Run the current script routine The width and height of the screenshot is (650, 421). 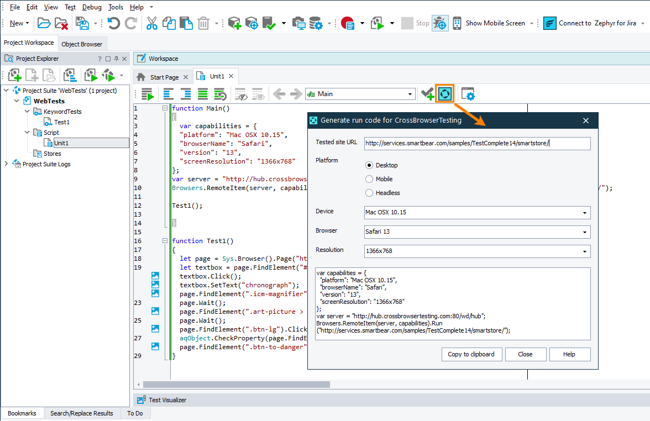coord(146,93)
